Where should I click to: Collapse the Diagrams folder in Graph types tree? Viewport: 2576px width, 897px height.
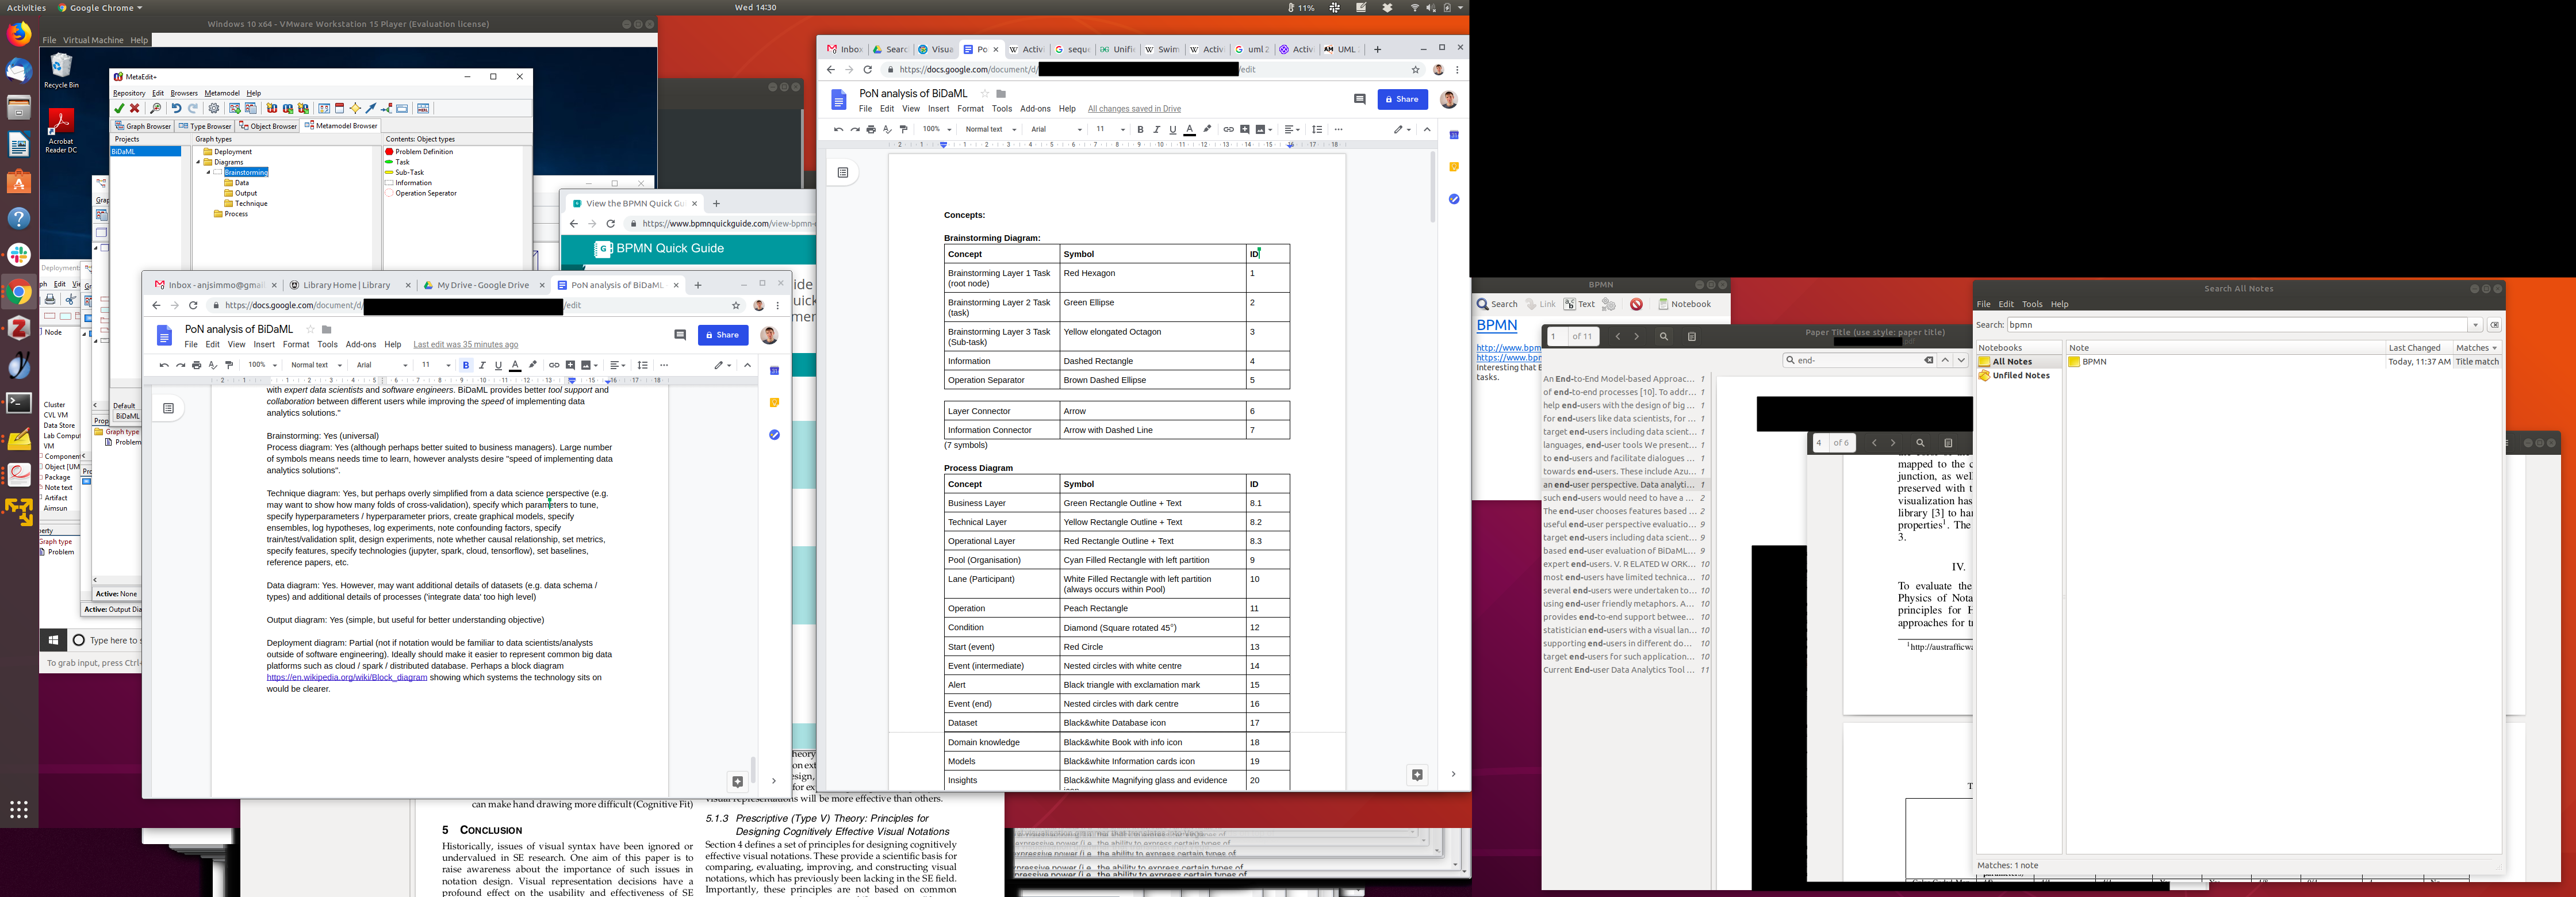tap(198, 162)
